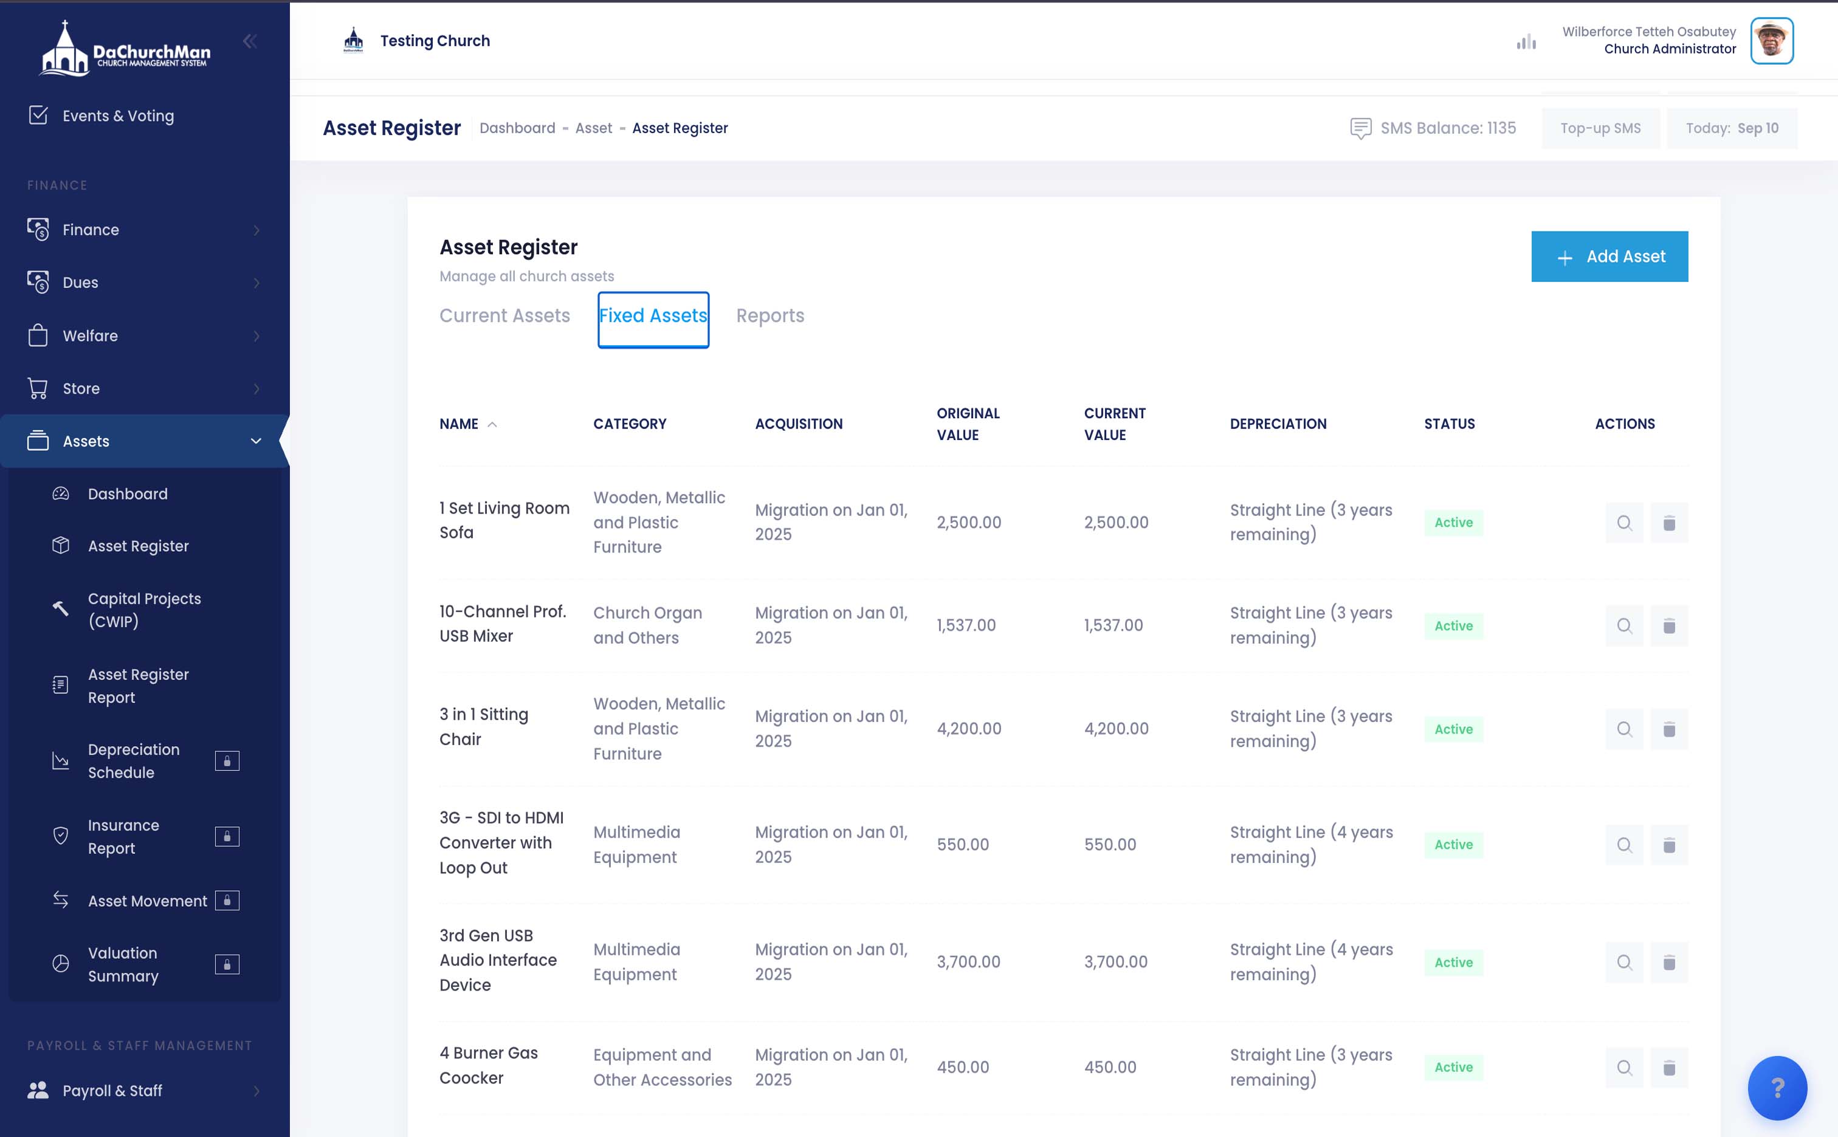Screen dimensions: 1838x1137
Task: Open the user profile avatar
Action: (1772, 41)
